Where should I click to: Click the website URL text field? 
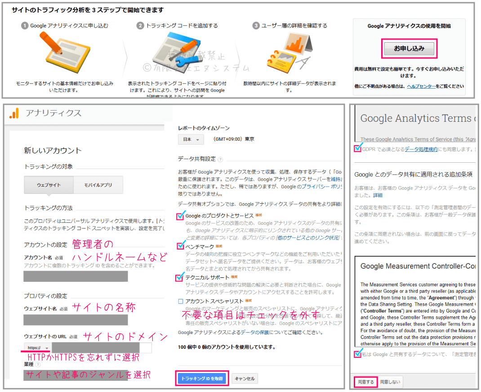point(102,348)
